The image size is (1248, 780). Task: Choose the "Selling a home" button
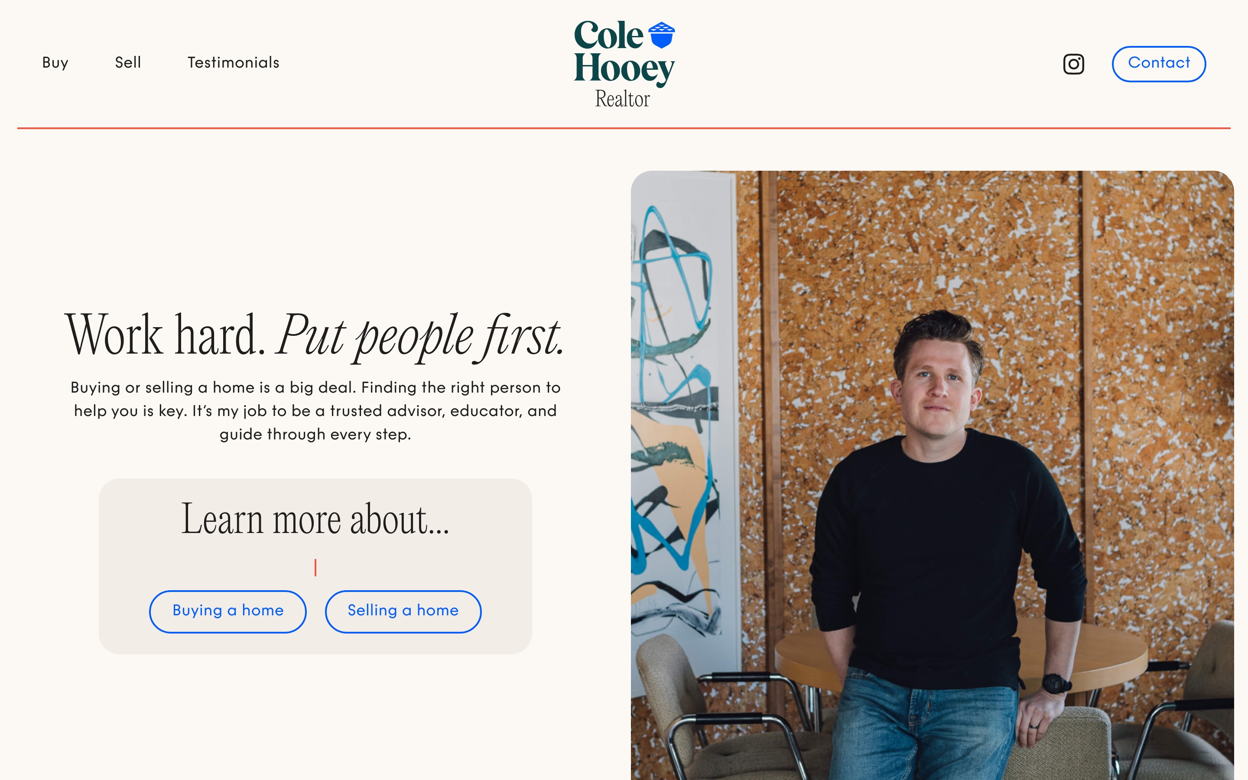[x=403, y=611]
